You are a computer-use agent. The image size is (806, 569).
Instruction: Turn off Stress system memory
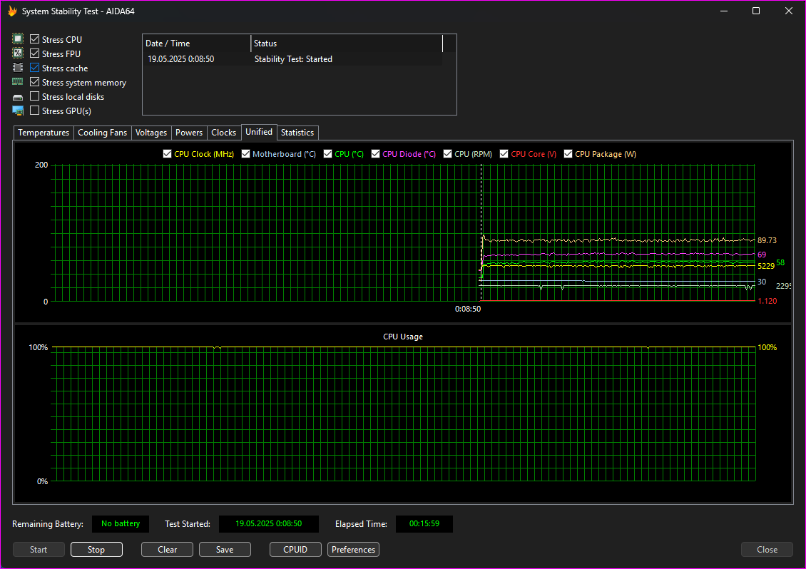[34, 82]
